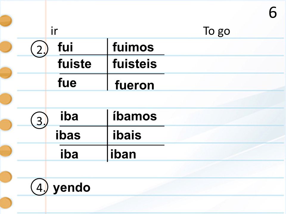Select the 'To go' translation text
This screenshot has width=286, height=214.
coord(217,31)
